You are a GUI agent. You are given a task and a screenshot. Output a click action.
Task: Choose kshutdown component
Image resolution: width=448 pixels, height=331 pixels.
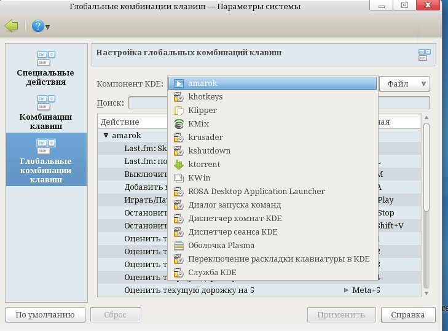tap(273, 151)
